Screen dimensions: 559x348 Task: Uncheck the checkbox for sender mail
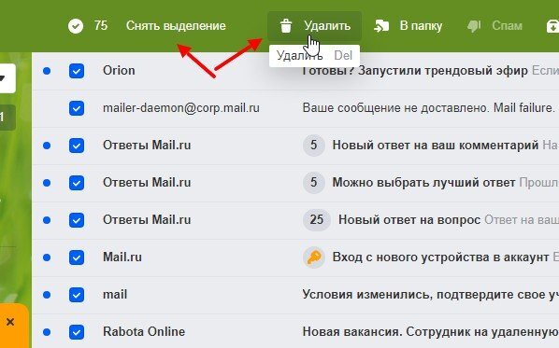[x=77, y=295]
